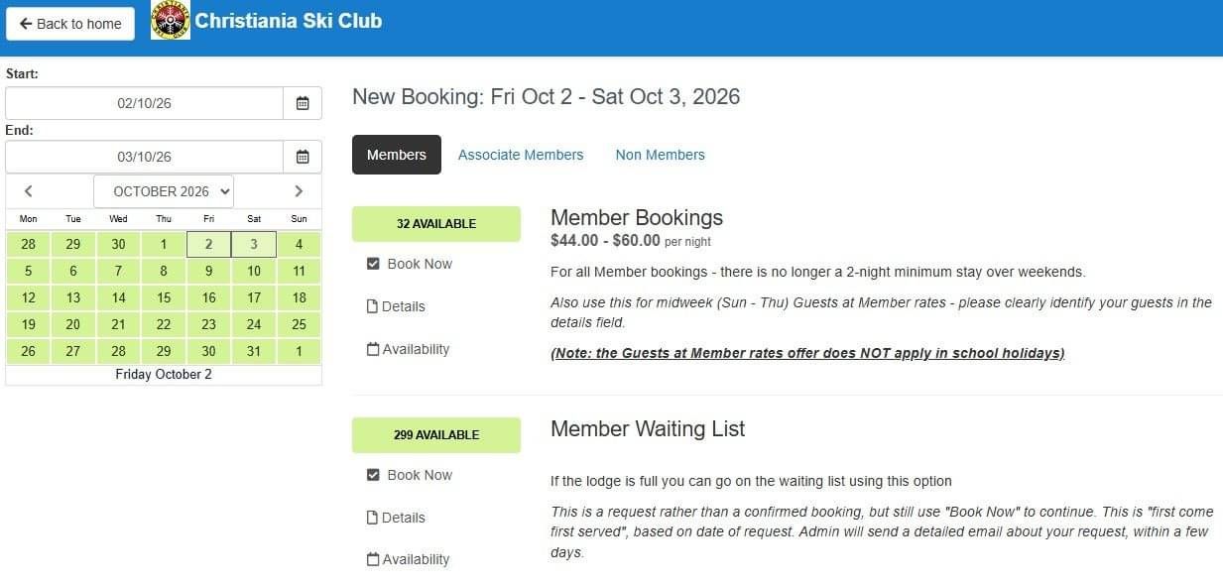
Task: Advance to next month with right chevron
Action: (299, 191)
